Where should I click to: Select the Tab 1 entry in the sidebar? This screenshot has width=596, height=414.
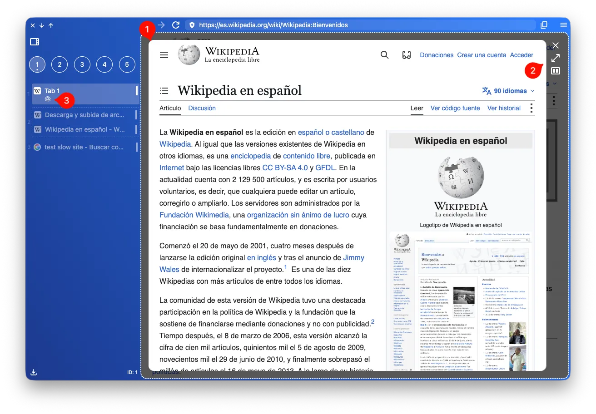(x=85, y=94)
